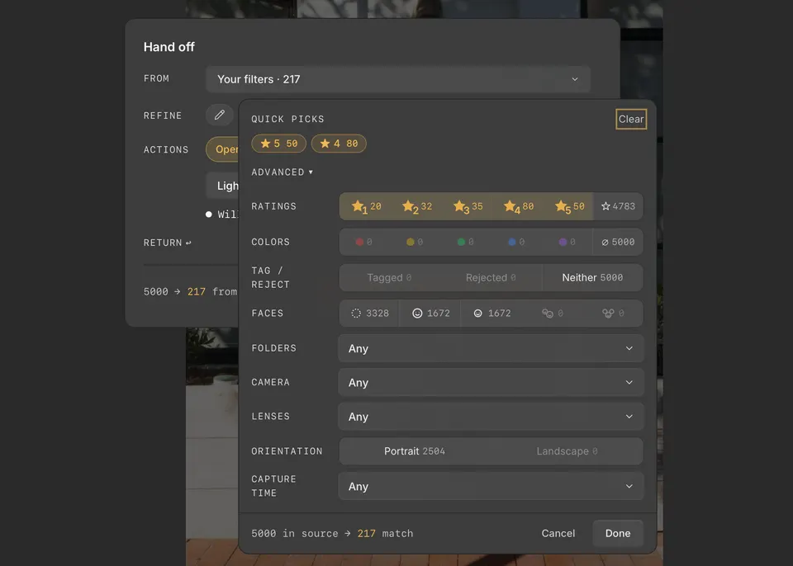Click the Return label in Hand off

(x=168, y=243)
